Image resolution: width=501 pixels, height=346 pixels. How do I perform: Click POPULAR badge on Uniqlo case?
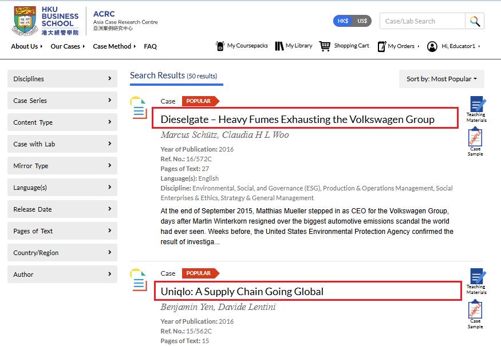pos(200,273)
